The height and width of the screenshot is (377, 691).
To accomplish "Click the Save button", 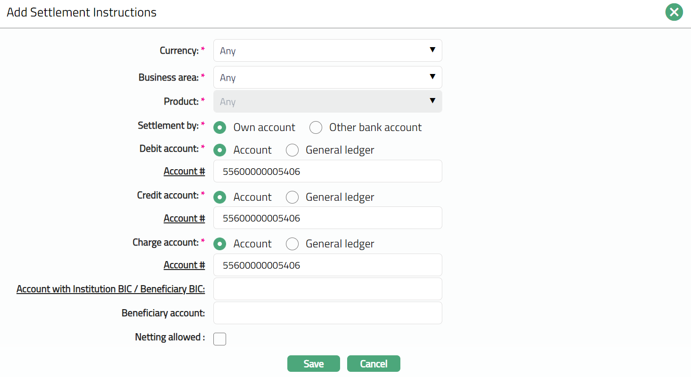I will (313, 364).
